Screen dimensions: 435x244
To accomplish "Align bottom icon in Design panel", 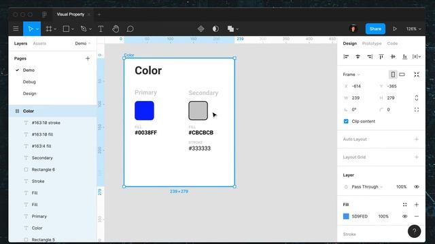I will coord(405,57).
